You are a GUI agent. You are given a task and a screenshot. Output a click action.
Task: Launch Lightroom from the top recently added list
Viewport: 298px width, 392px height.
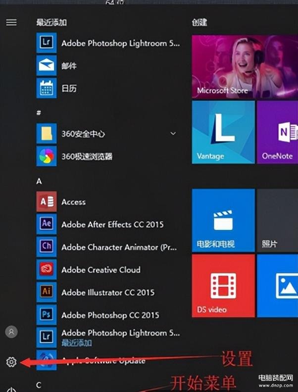pos(108,43)
